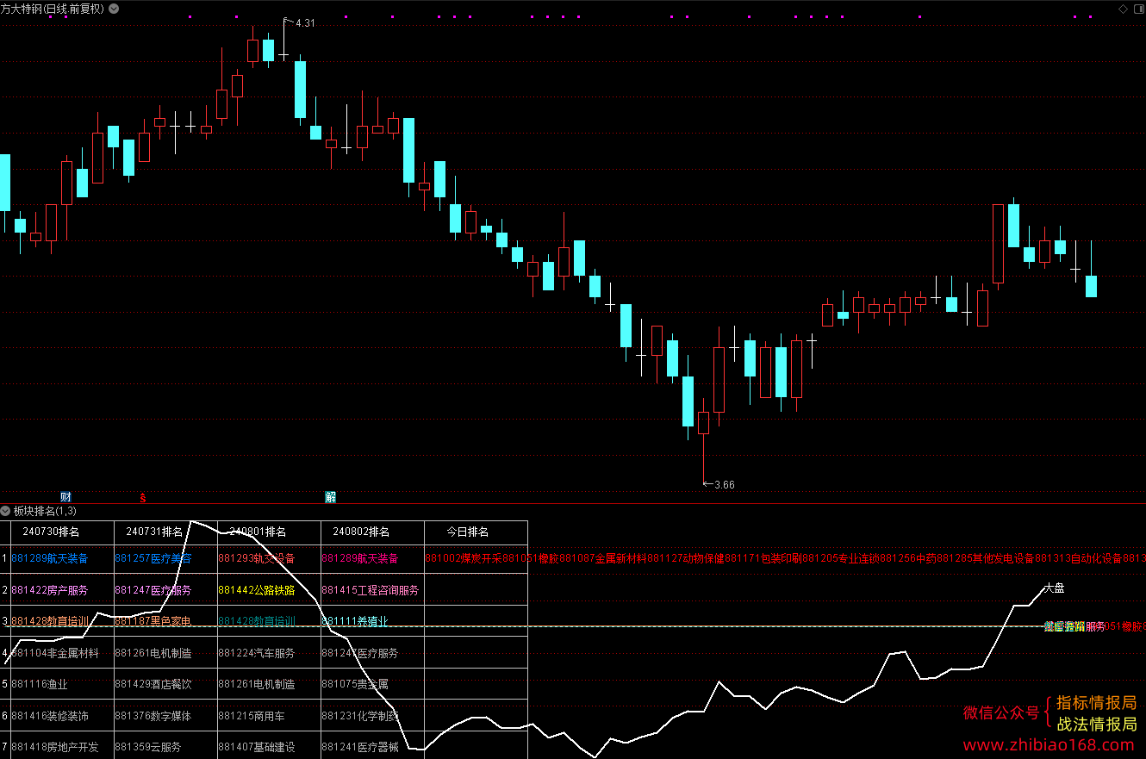
Task: Select the 240730排名 column header
Action: pos(51,532)
